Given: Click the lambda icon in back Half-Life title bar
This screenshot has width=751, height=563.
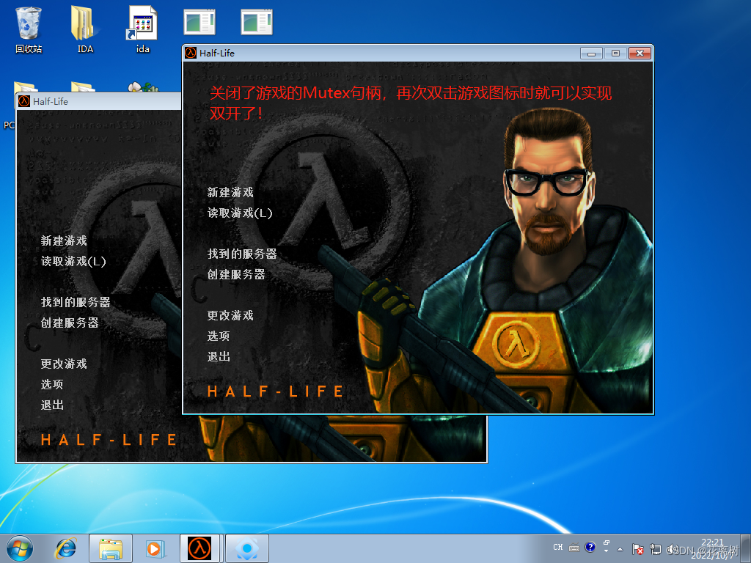Looking at the screenshot, I should point(24,101).
